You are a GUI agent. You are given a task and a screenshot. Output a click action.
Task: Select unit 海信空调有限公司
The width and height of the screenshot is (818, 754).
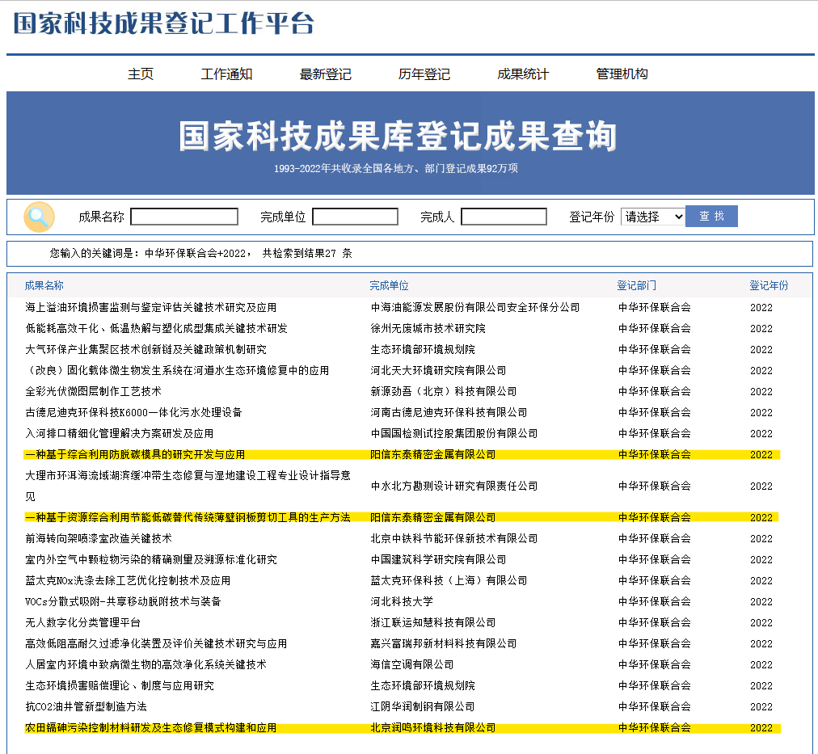coord(412,665)
